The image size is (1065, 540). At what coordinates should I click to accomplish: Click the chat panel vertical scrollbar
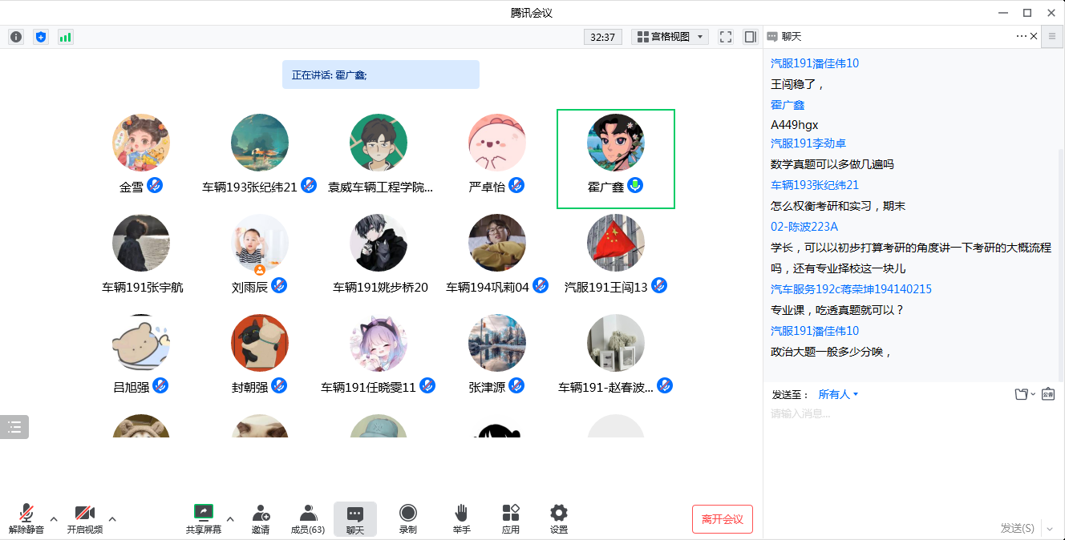click(1060, 240)
